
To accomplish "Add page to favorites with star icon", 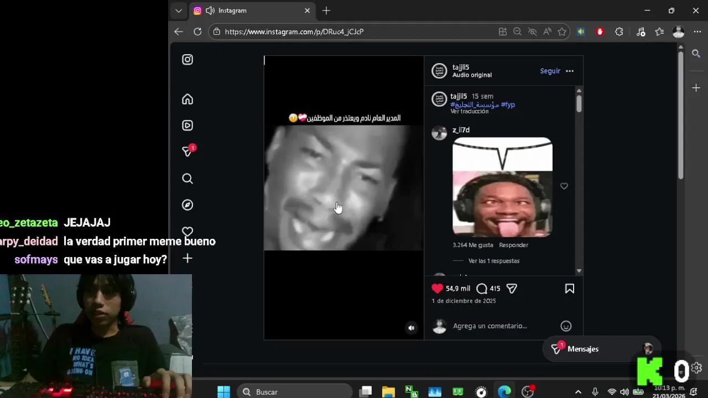I will coord(562,32).
